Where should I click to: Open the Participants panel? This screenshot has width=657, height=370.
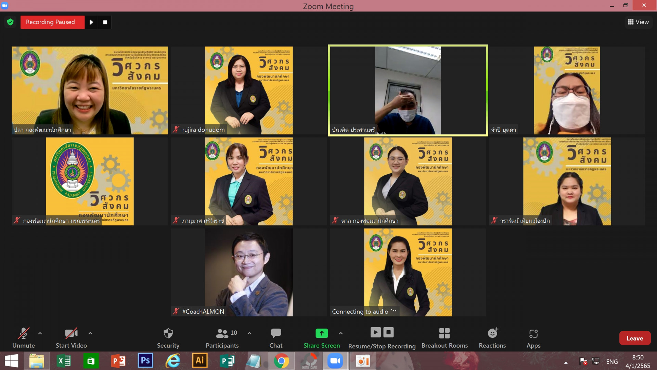coord(222,338)
